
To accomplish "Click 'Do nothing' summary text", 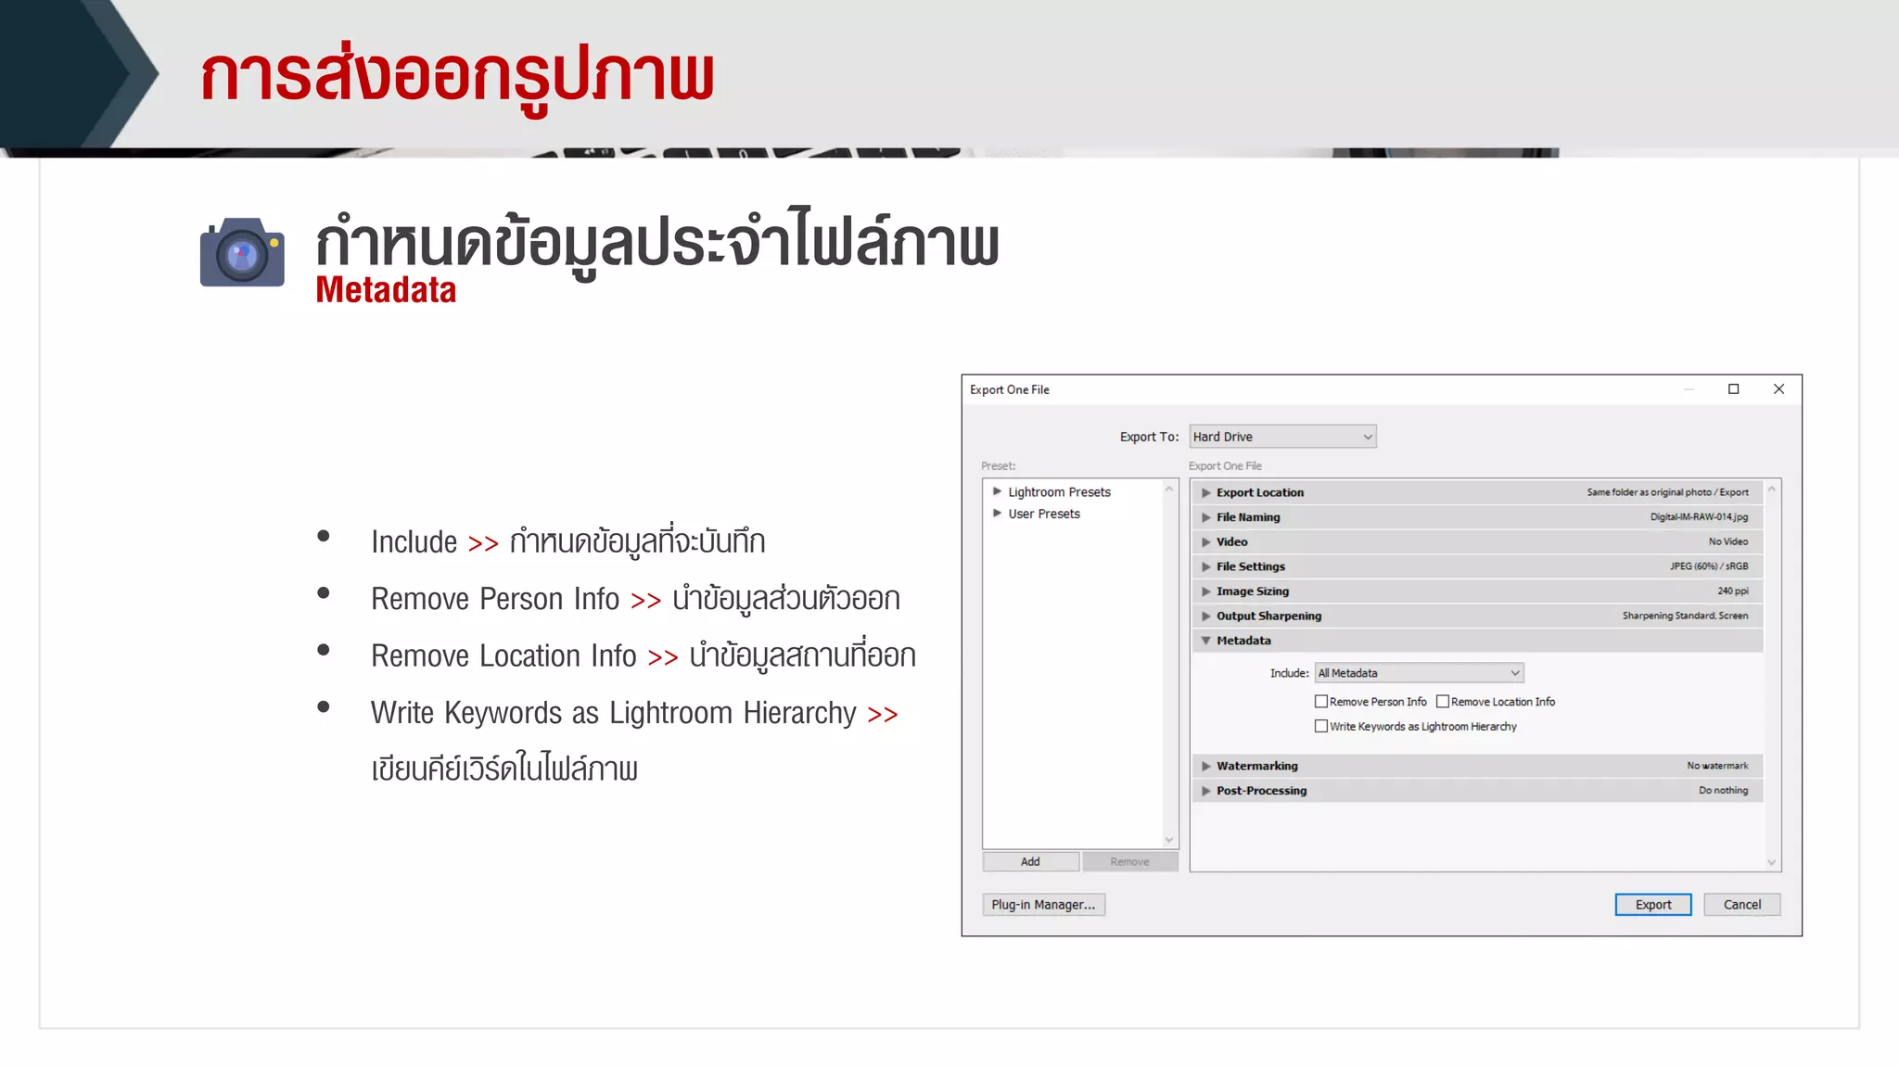I will 1723,791.
